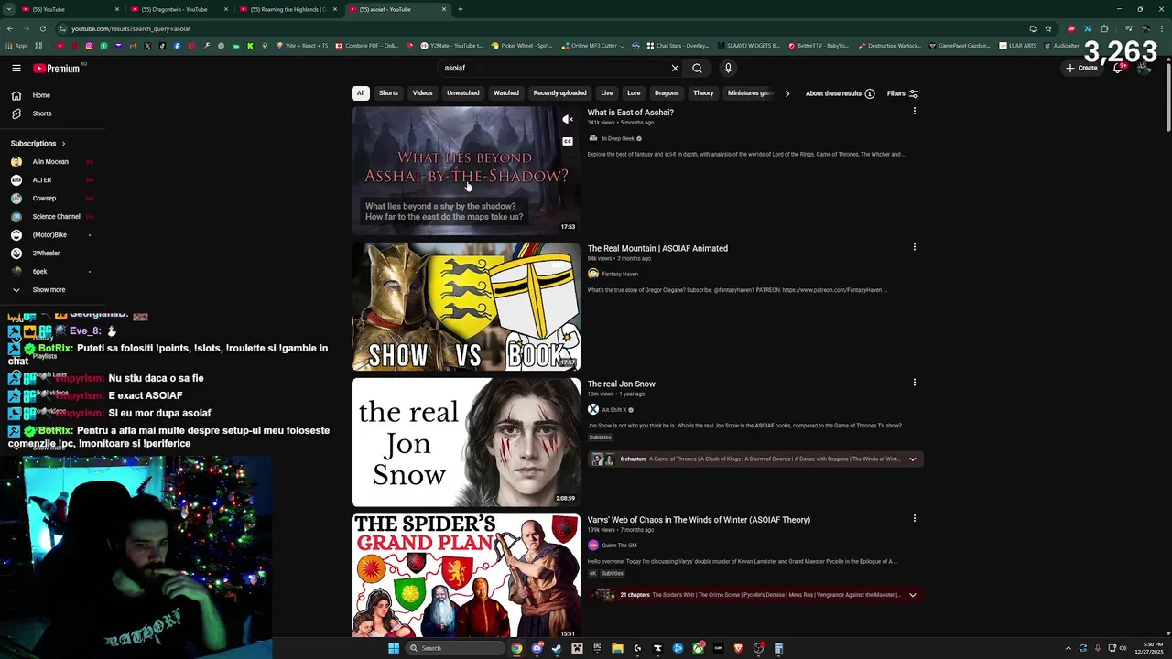Open About these results info

(840, 93)
